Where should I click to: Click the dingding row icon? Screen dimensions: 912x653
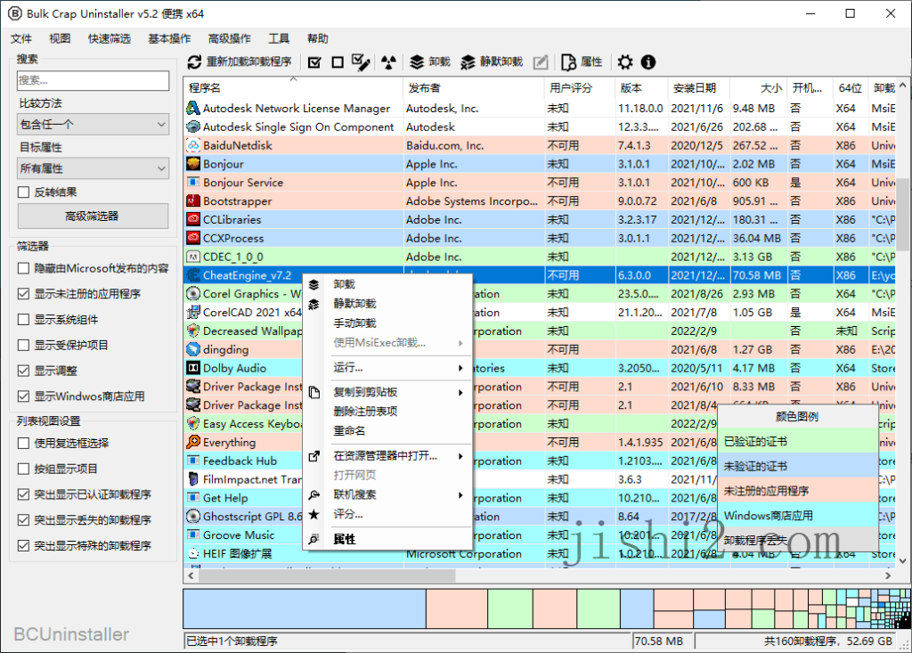[x=192, y=349]
